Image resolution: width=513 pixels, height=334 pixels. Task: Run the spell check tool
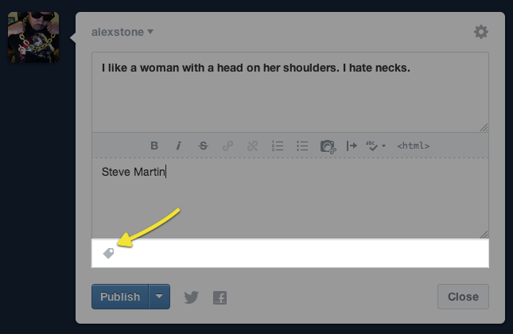tap(372, 146)
